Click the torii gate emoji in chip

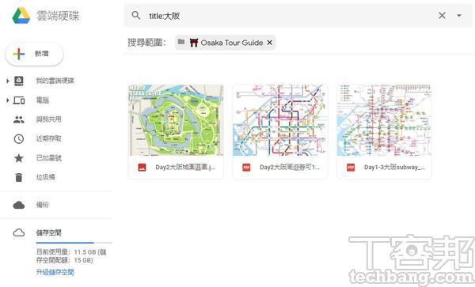194,43
